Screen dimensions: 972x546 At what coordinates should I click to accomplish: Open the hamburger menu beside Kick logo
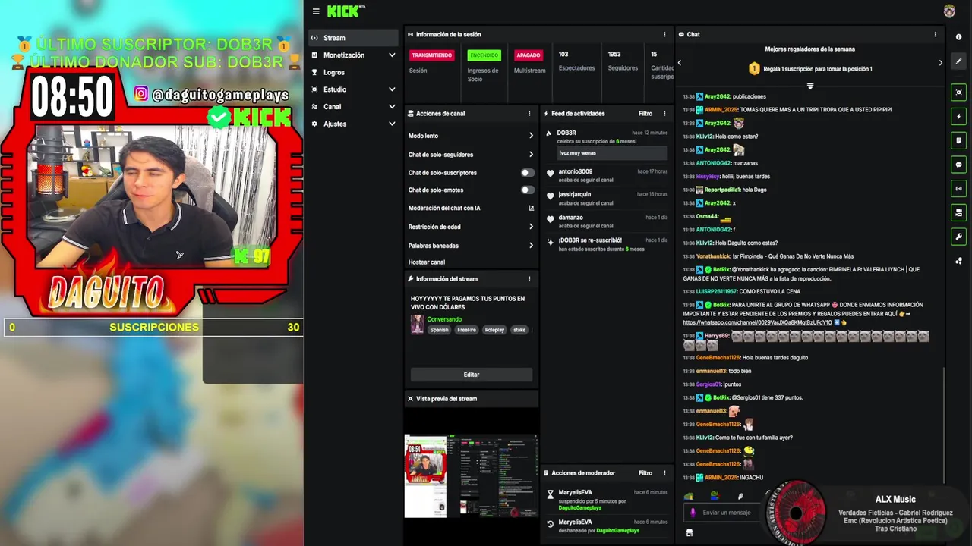click(x=316, y=11)
